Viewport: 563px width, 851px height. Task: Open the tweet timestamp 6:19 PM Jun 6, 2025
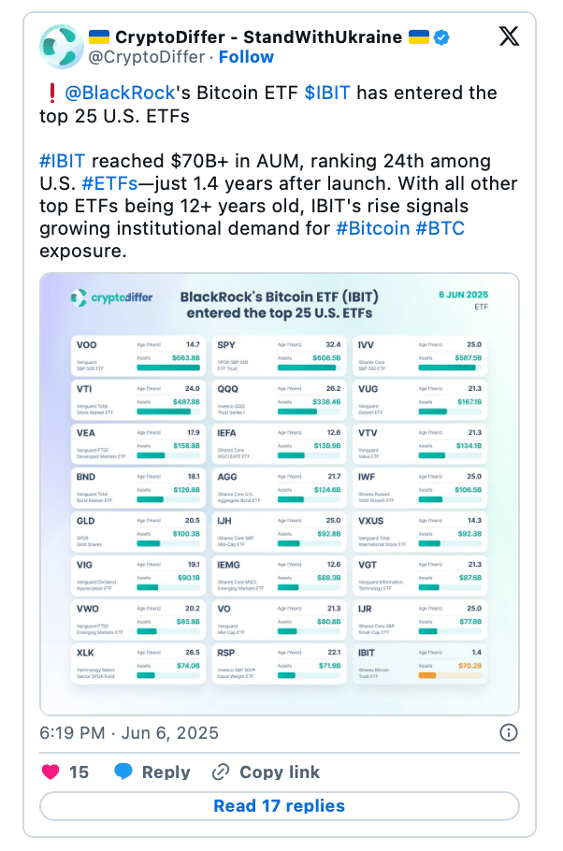pos(129,732)
